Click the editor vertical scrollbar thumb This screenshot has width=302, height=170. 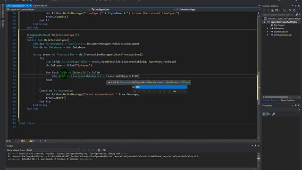[x=259, y=88]
